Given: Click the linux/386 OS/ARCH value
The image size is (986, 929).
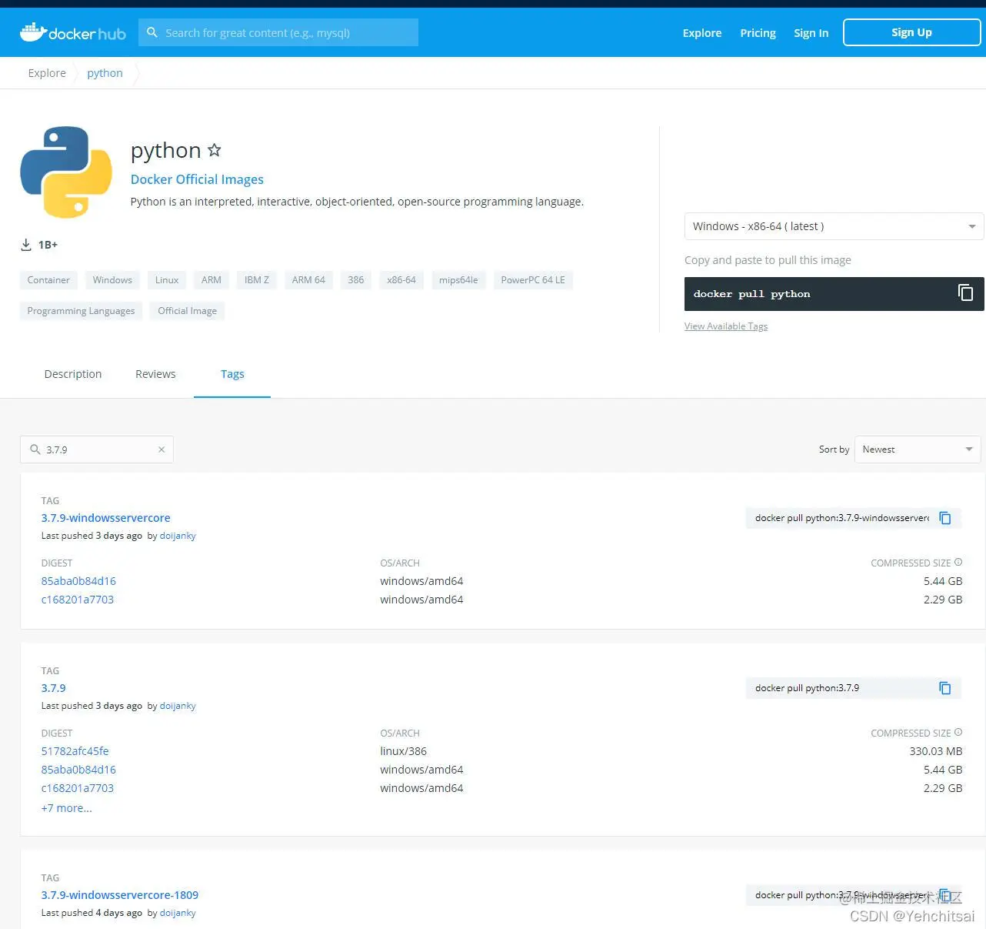Looking at the screenshot, I should tap(403, 751).
